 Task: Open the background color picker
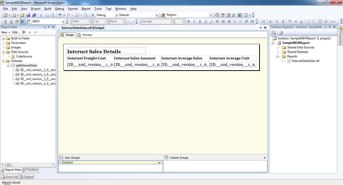point(211,22)
